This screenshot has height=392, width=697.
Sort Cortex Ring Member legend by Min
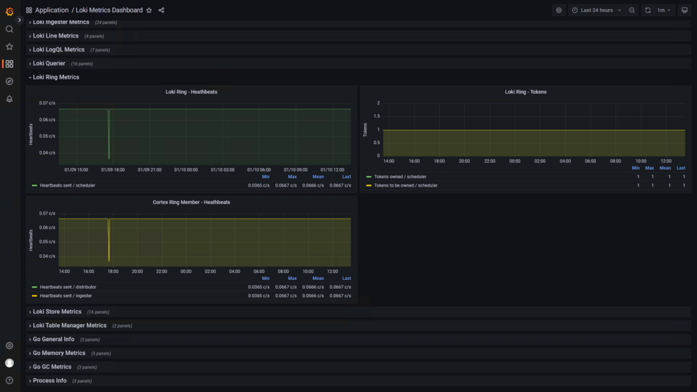(x=266, y=279)
